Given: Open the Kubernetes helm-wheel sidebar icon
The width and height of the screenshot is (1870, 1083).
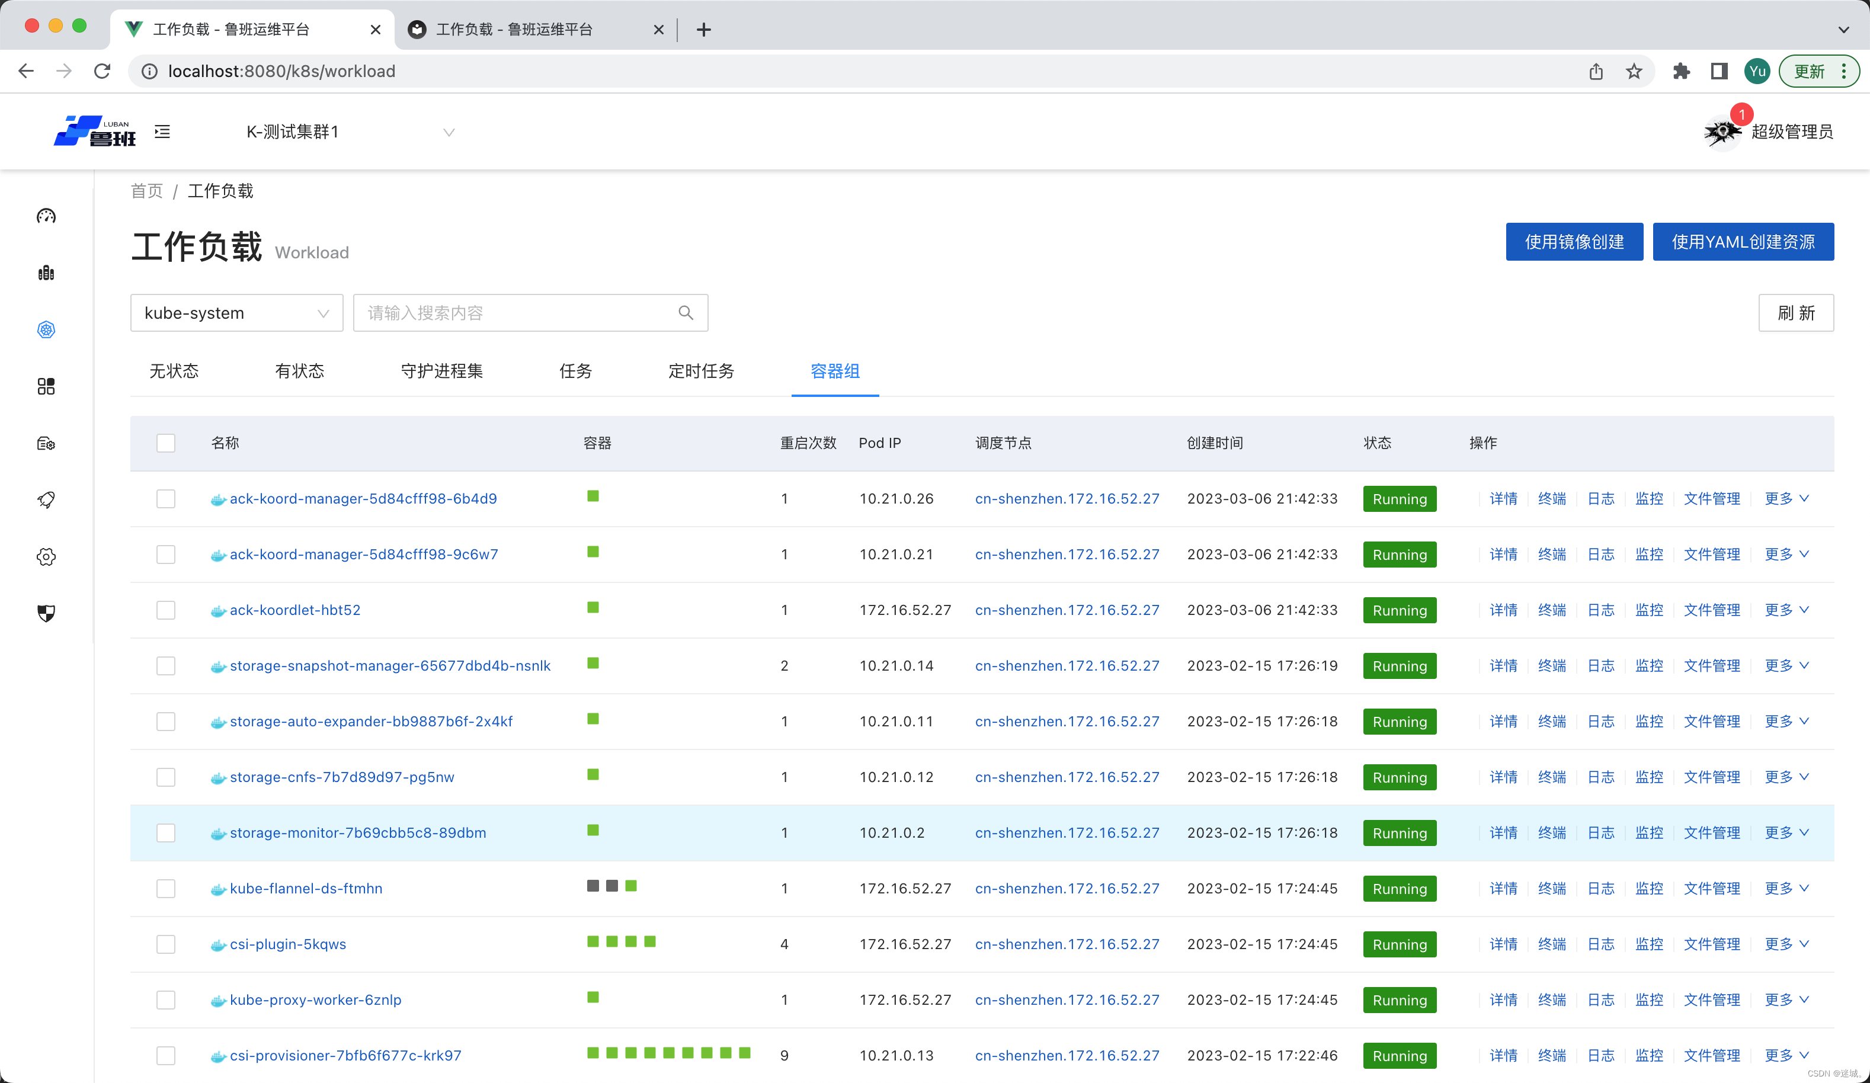Looking at the screenshot, I should [x=46, y=329].
